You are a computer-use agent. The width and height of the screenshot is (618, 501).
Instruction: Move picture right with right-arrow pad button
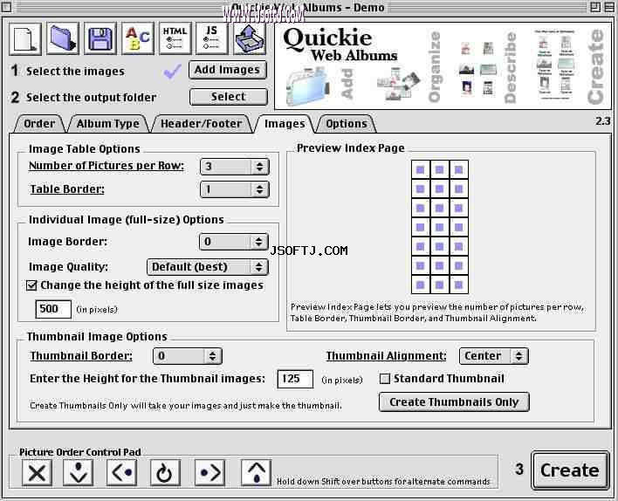[209, 472]
